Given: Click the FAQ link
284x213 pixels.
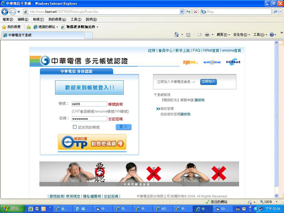Looking at the screenshot, I should click(196, 50).
